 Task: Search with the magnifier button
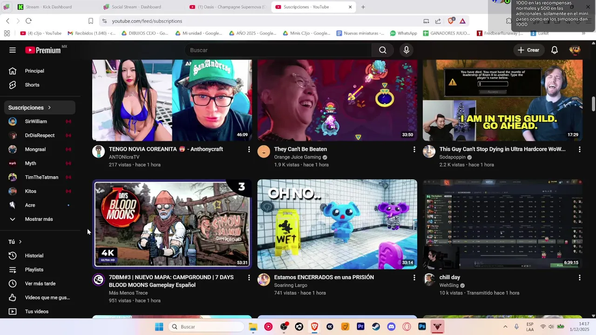(x=383, y=50)
